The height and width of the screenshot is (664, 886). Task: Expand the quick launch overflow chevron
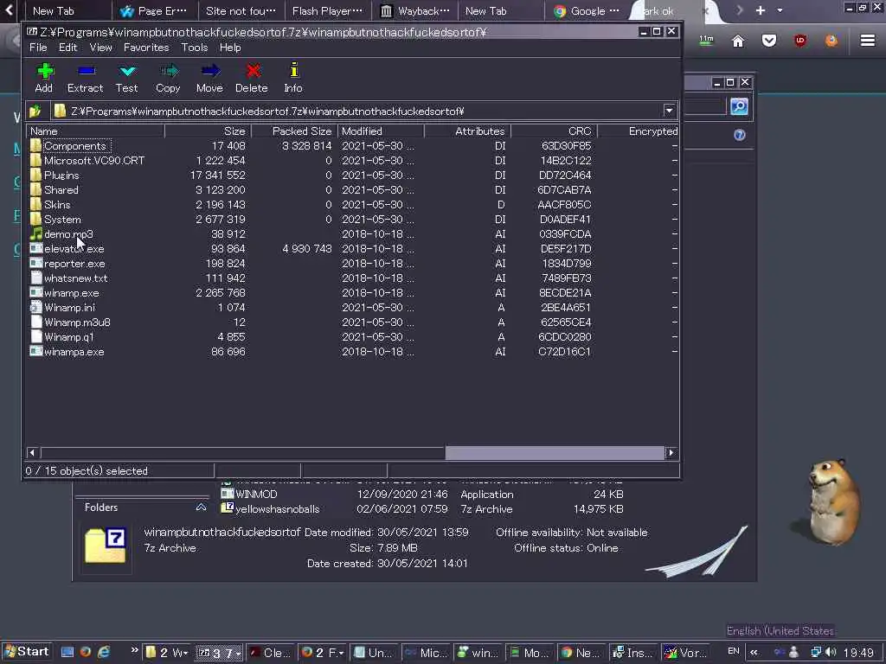(134, 650)
